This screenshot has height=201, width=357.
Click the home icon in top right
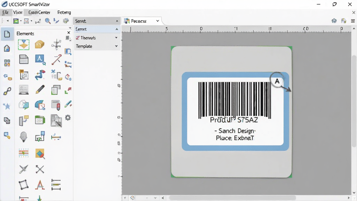pyautogui.click(x=334, y=21)
